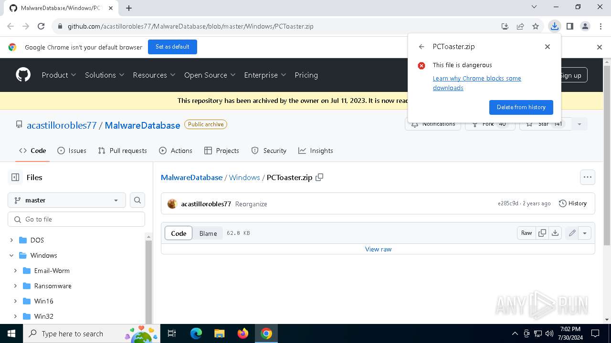Open the more file actions ellipsis button
Viewport: 611px width, 343px height.
pyautogui.click(x=588, y=177)
